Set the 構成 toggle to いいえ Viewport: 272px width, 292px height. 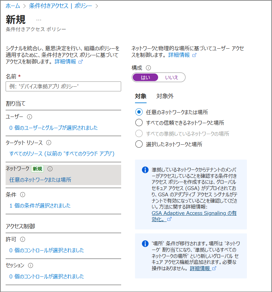point(172,77)
